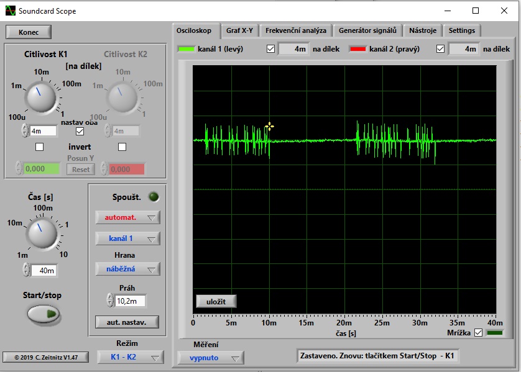Switch to the Frekvenční analýza tab

[295, 30]
